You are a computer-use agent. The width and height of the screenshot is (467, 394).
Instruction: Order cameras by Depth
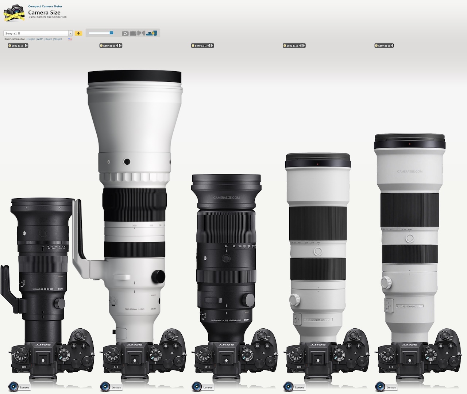coord(48,39)
